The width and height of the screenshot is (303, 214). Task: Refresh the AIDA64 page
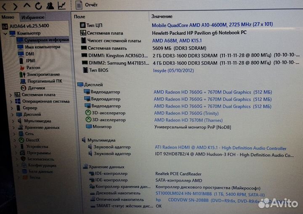pyautogui.click(x=38, y=6)
